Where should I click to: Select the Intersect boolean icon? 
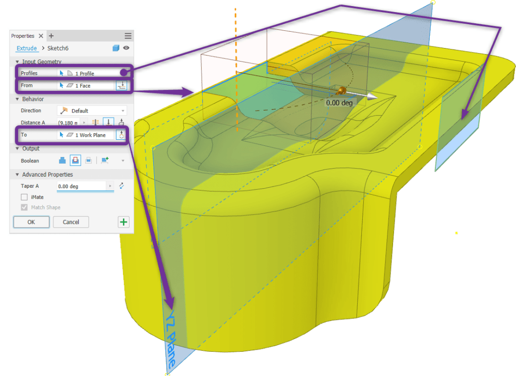pyautogui.click(x=89, y=160)
